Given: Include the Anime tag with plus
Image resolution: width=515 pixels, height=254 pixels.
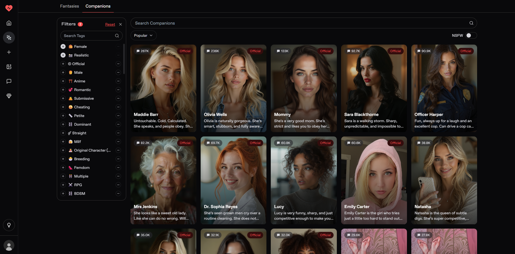Looking at the screenshot, I should [63, 81].
